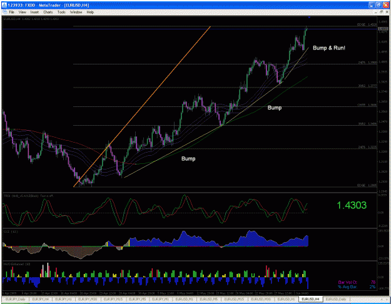Switch to the EURUSD,M15 chart tab

[x=234, y=299]
